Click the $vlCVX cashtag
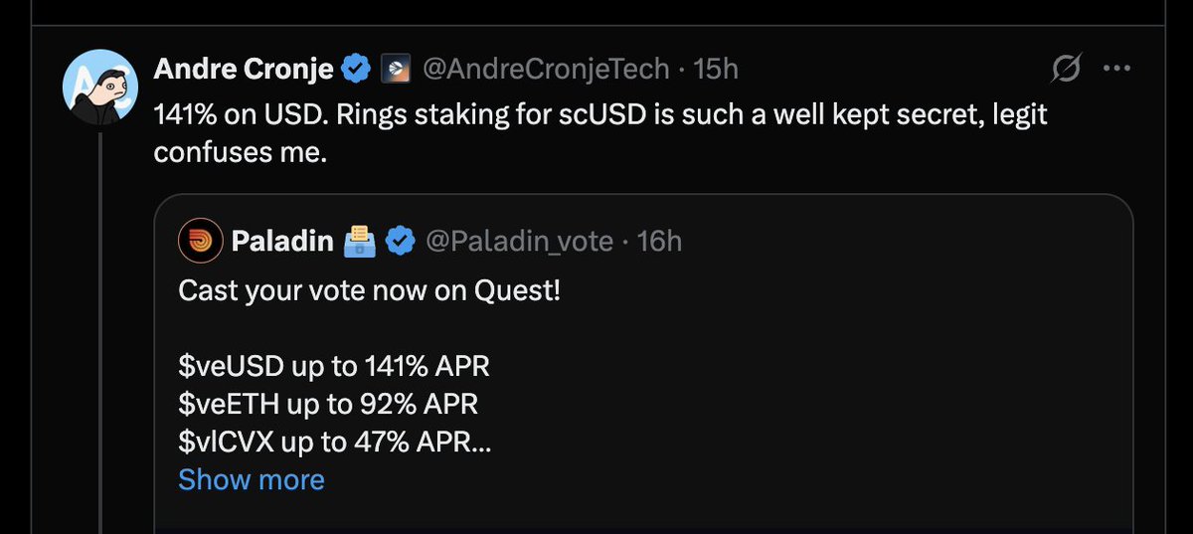 pos(229,442)
